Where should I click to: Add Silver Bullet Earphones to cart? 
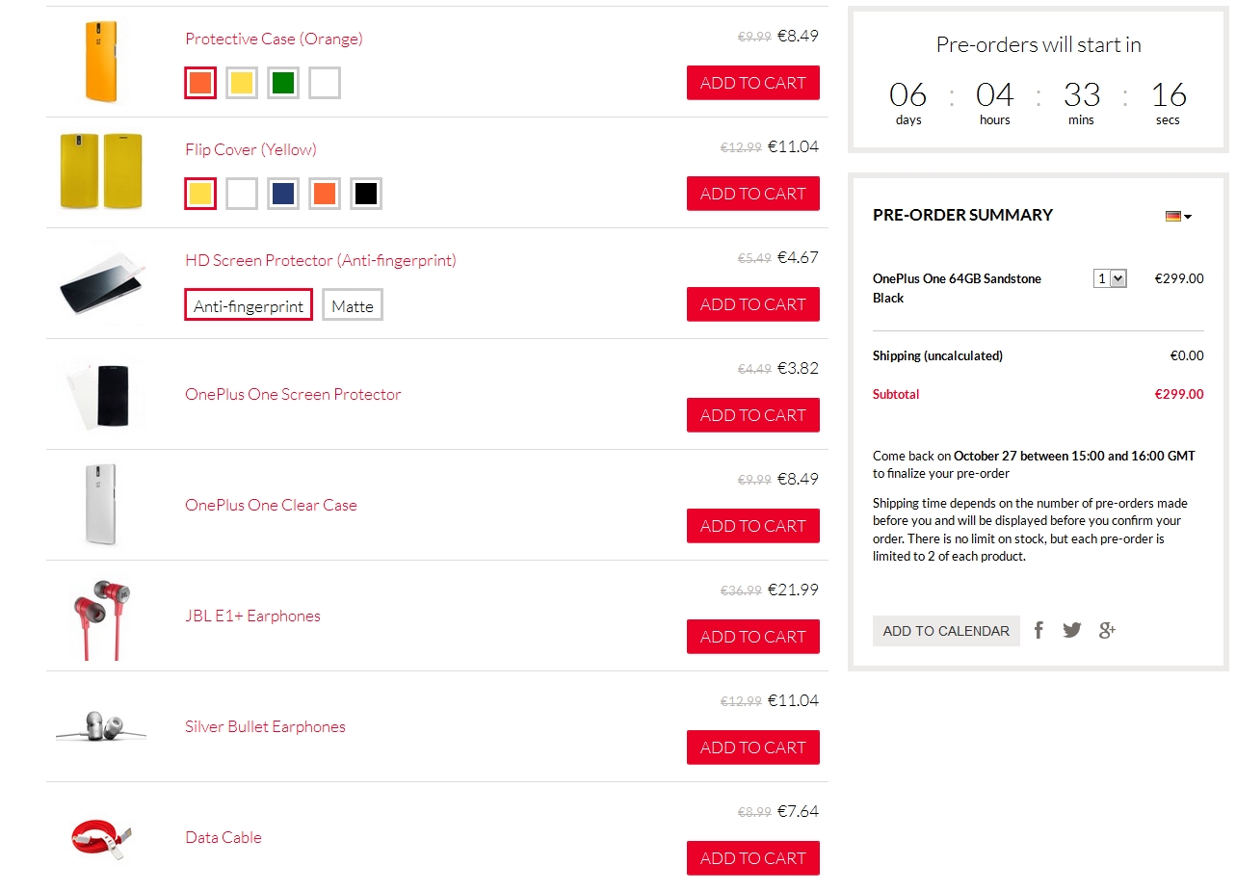[753, 748]
